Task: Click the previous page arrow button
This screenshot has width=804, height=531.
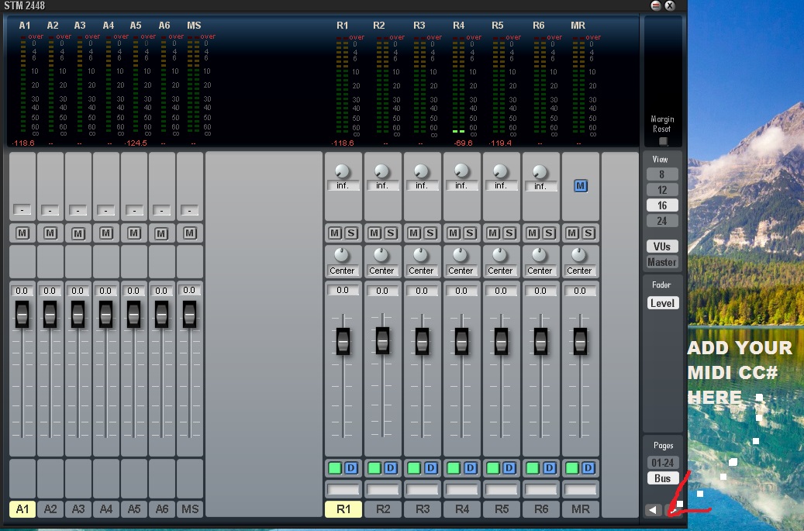Action: pyautogui.click(x=654, y=510)
